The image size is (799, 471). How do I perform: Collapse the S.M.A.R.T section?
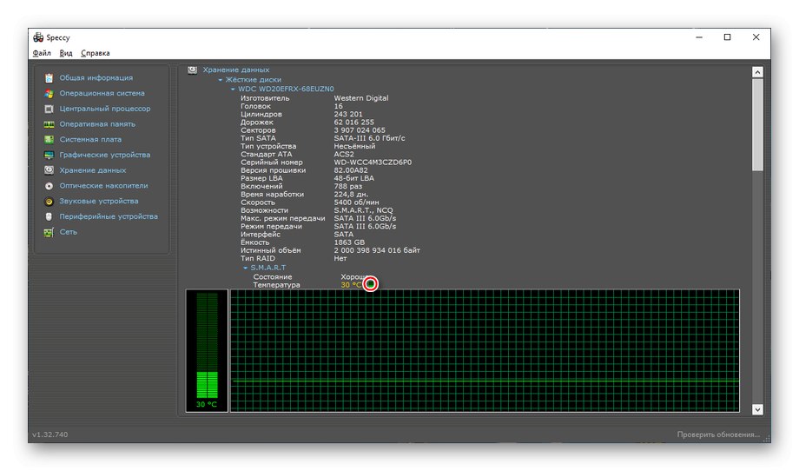[x=245, y=268]
